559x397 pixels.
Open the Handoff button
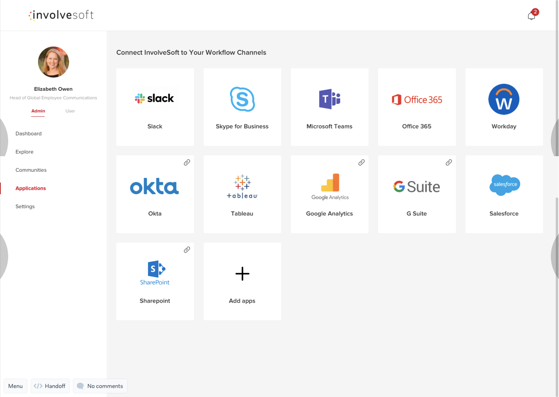click(50, 386)
